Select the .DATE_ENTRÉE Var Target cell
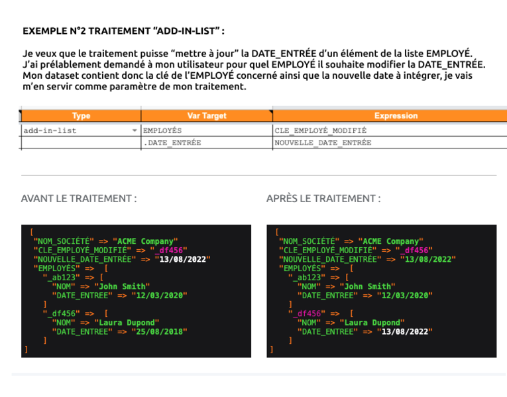The height and width of the screenshot is (397, 507). [207, 142]
